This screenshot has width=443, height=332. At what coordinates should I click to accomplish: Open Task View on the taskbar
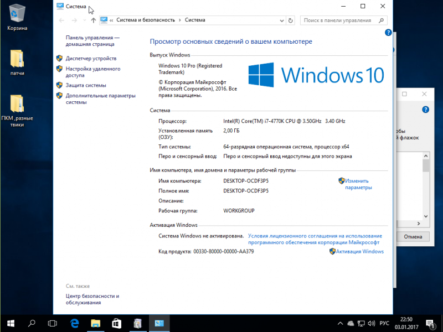tap(52, 323)
